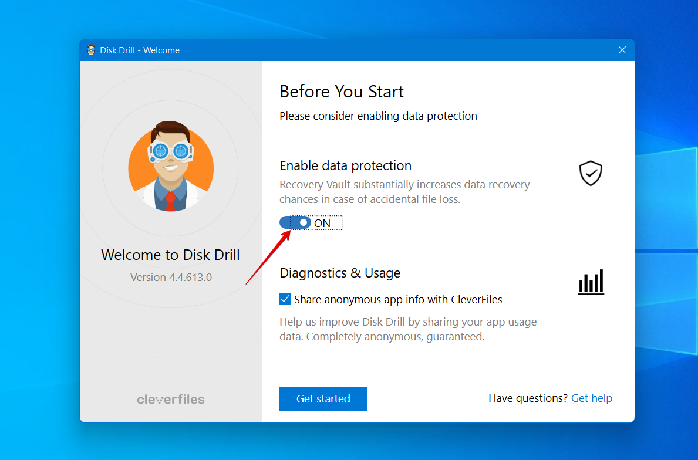Toggle the data protection ON switch

[295, 222]
